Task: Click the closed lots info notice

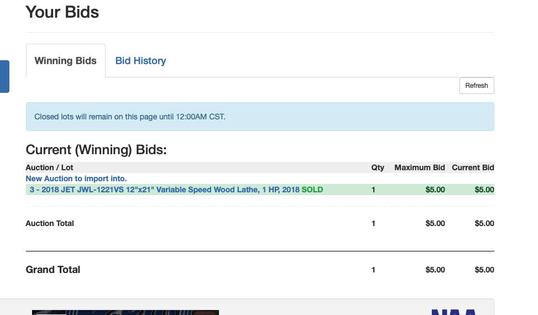Action: tap(260, 117)
